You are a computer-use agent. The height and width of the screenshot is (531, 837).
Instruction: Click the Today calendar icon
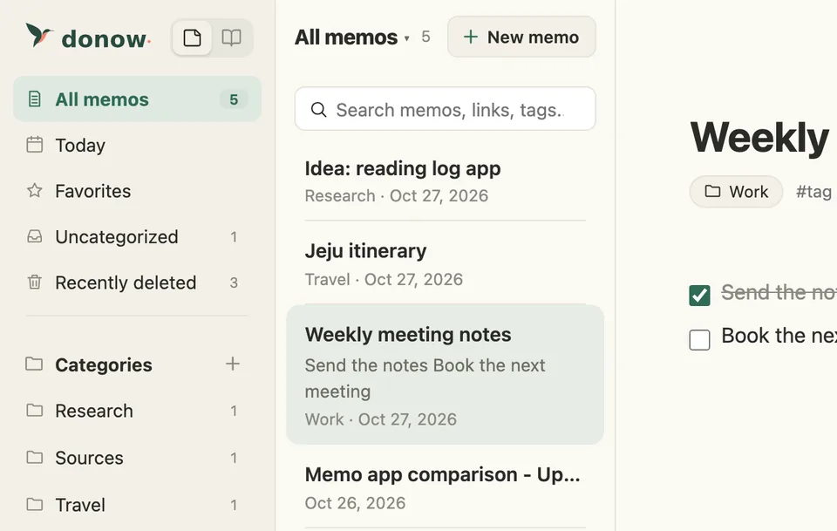(x=35, y=145)
